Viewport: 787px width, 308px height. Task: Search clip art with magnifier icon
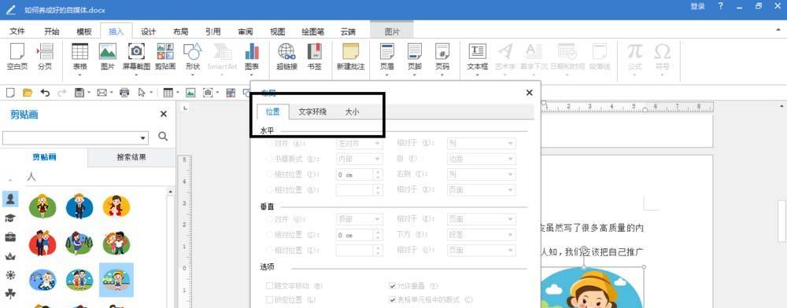(x=163, y=136)
